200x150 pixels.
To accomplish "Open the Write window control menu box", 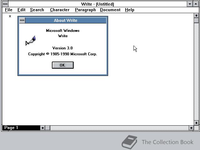I will 5,4.
